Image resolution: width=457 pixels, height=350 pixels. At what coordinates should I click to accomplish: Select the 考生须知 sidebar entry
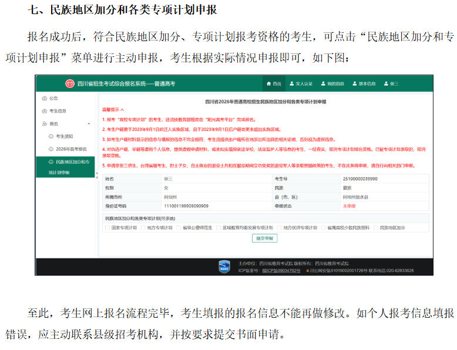click(65, 136)
